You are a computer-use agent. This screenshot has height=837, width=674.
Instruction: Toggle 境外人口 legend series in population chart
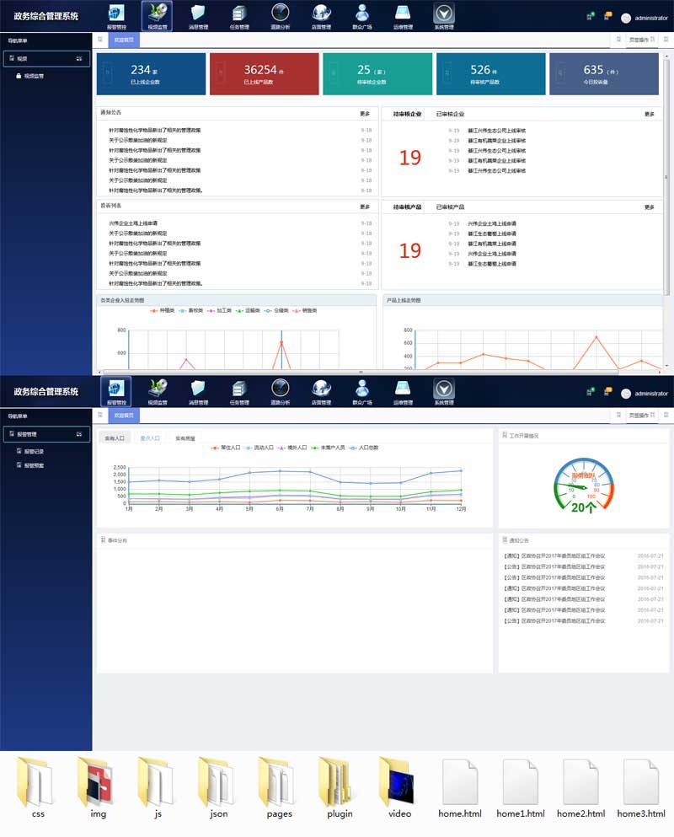292,448
